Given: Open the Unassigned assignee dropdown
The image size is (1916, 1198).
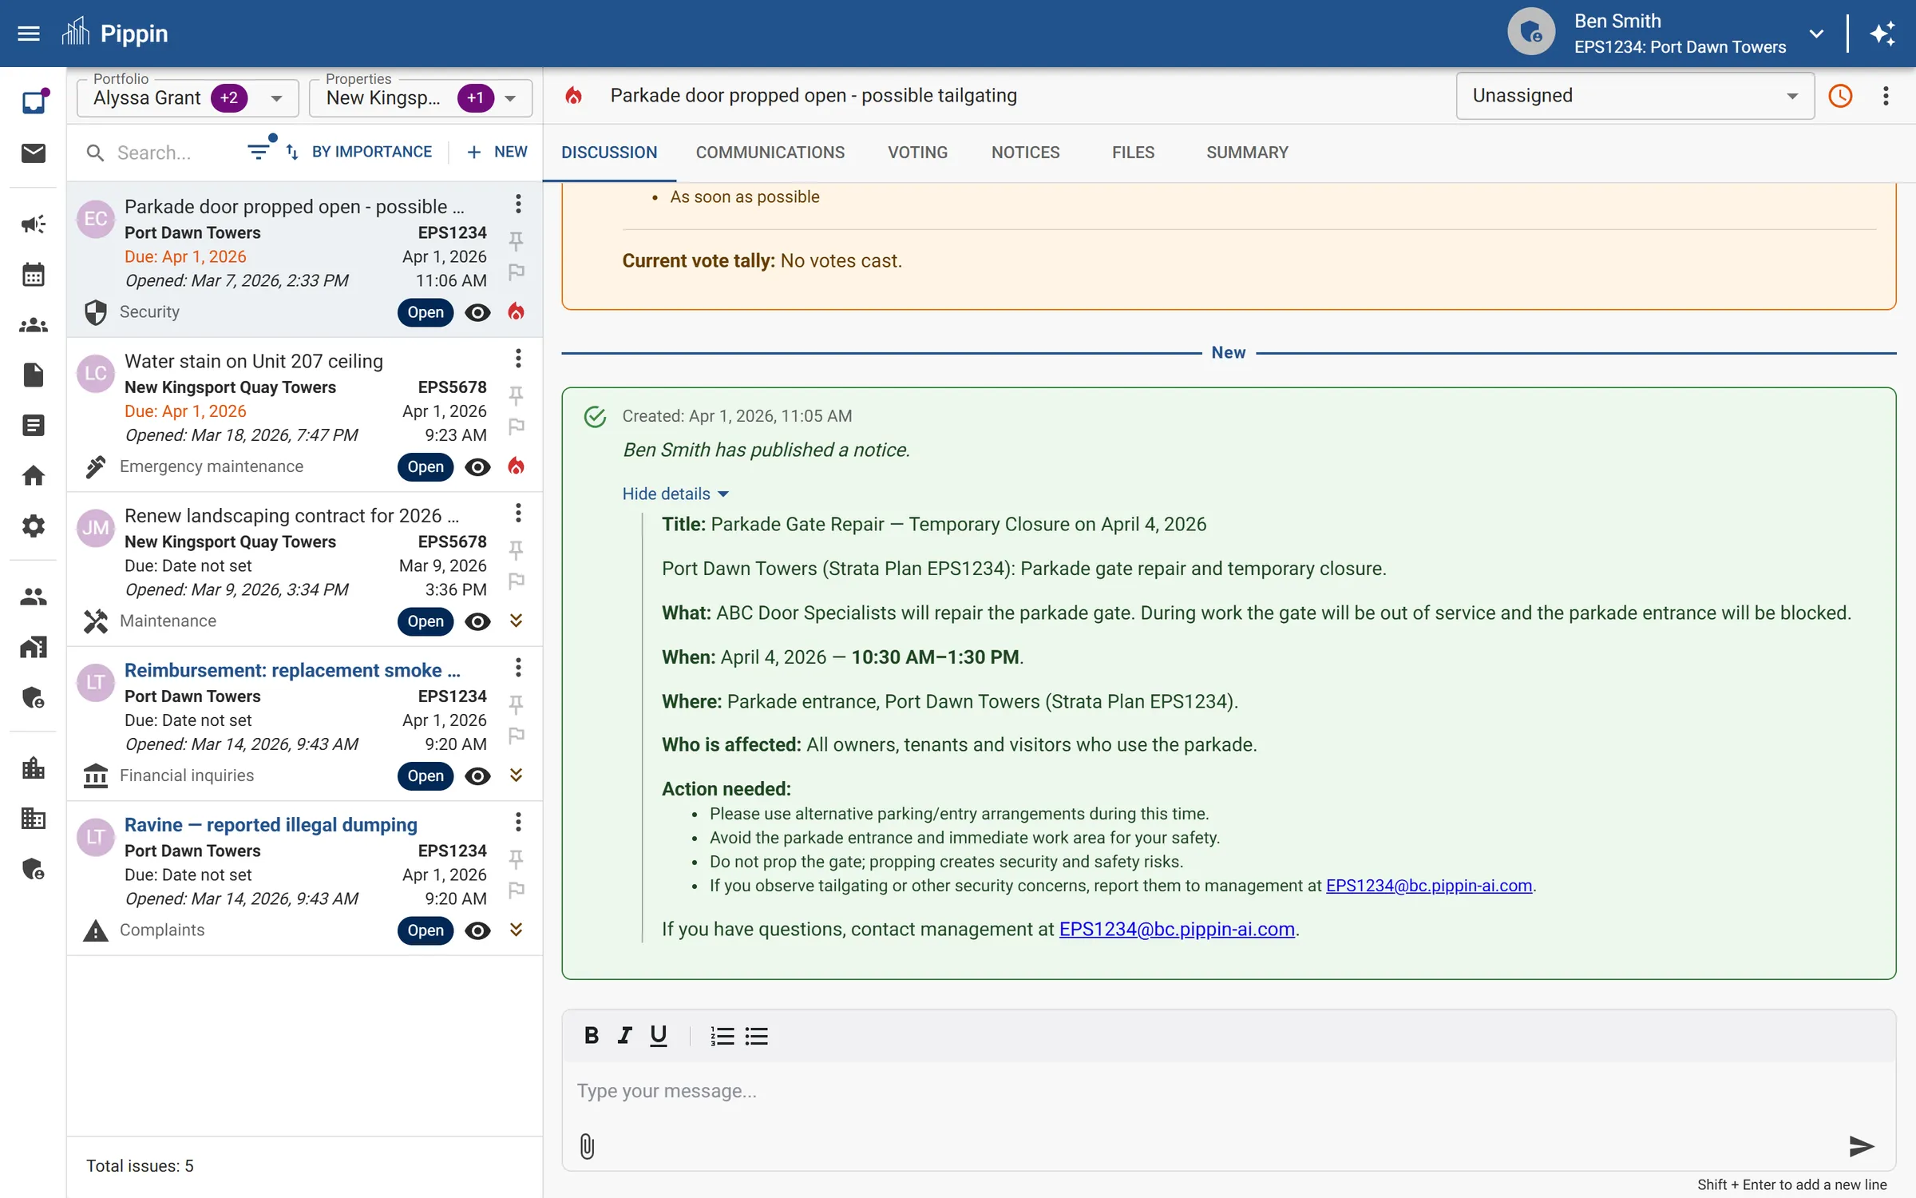Looking at the screenshot, I should (x=1632, y=96).
